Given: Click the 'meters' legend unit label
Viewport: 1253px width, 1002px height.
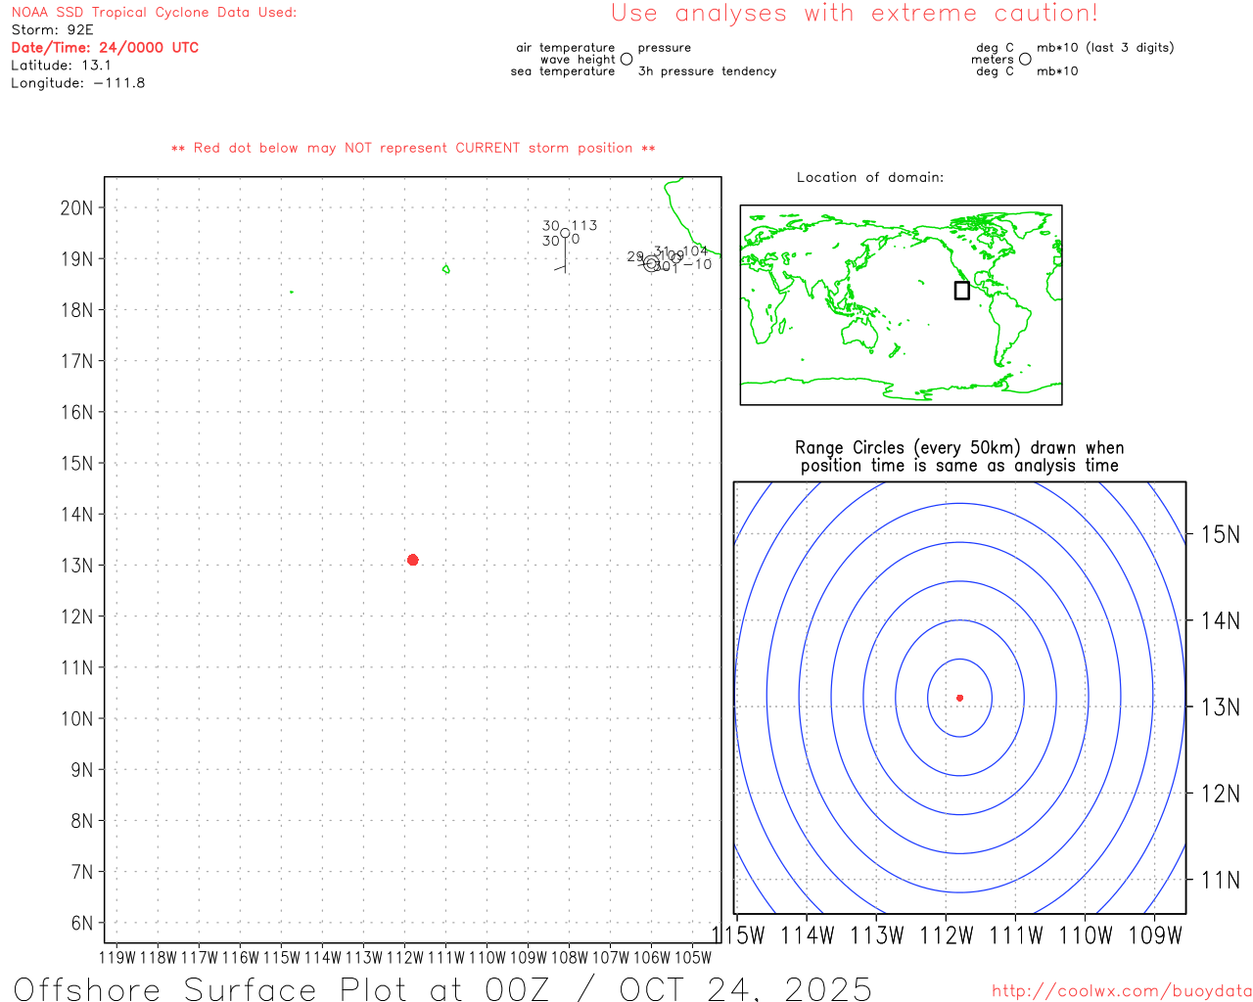Looking at the screenshot, I should tap(993, 60).
